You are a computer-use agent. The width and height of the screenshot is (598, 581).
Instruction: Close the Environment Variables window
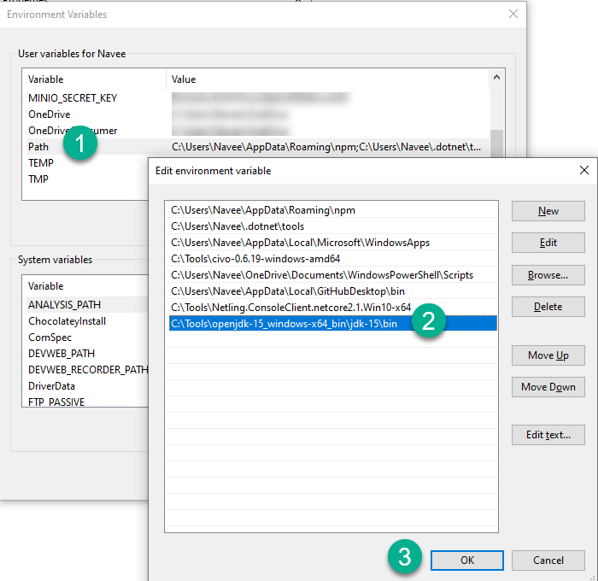tap(513, 15)
